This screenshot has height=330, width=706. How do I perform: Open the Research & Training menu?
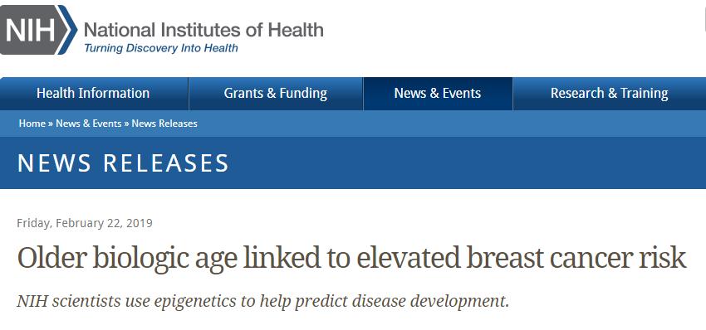tap(609, 93)
